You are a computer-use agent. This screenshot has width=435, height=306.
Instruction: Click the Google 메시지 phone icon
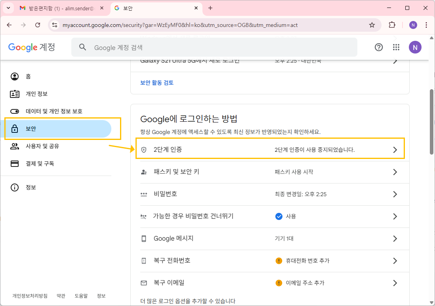144,239
